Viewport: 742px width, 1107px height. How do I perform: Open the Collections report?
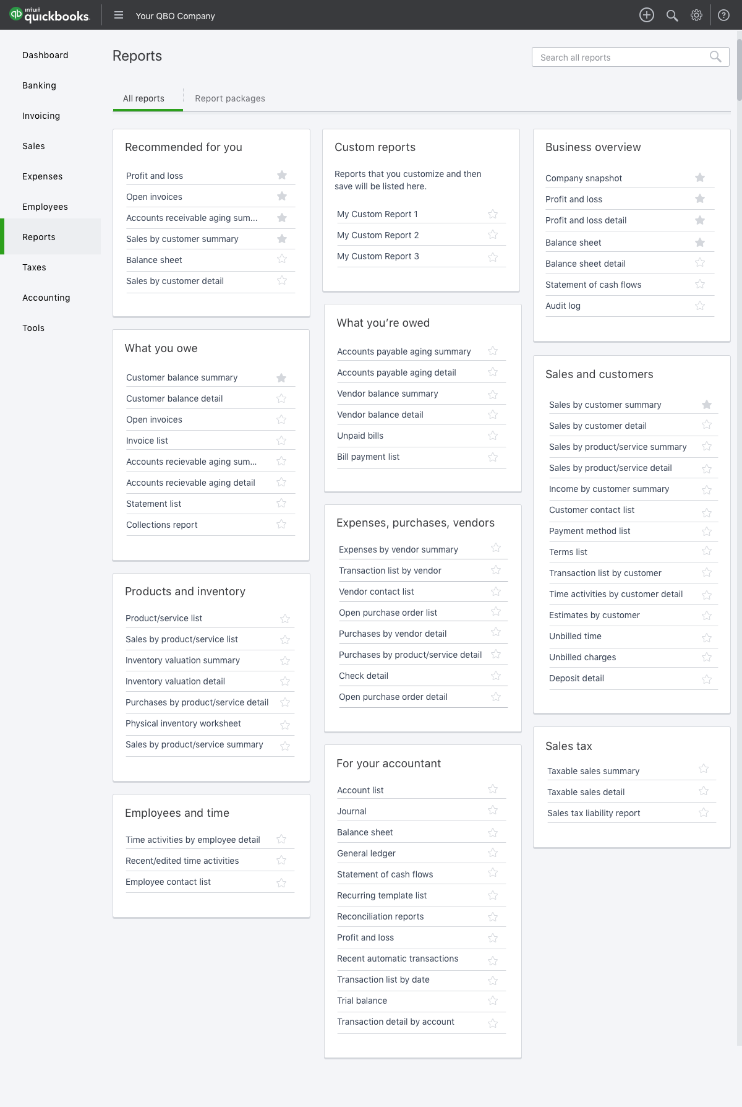(162, 525)
